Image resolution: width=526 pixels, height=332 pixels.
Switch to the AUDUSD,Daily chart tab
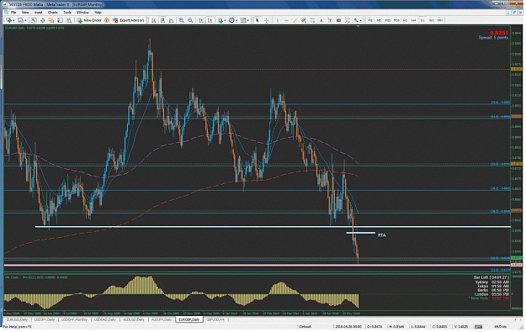pos(134,320)
